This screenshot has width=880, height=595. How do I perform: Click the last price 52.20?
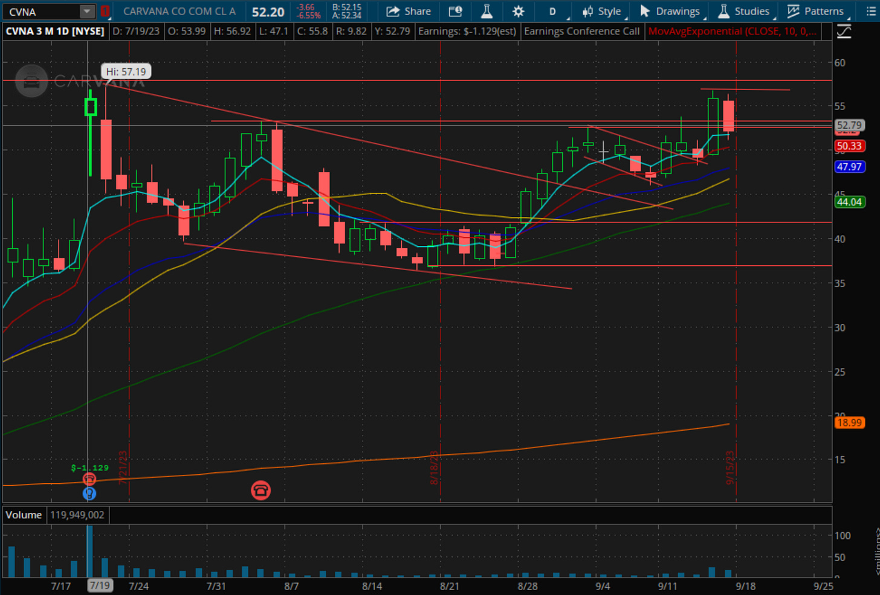click(x=268, y=12)
